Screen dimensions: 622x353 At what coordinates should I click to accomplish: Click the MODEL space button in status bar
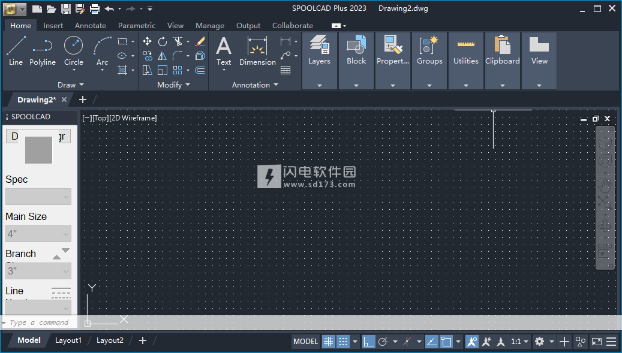[305, 341]
